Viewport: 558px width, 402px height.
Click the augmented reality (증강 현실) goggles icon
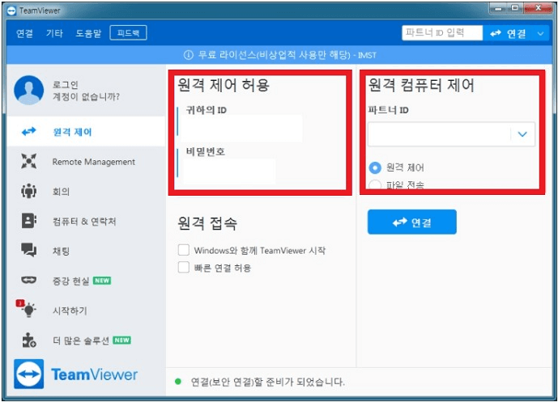point(29,280)
